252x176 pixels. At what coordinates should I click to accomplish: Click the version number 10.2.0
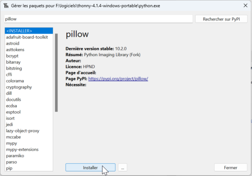pyautogui.click(x=121, y=49)
